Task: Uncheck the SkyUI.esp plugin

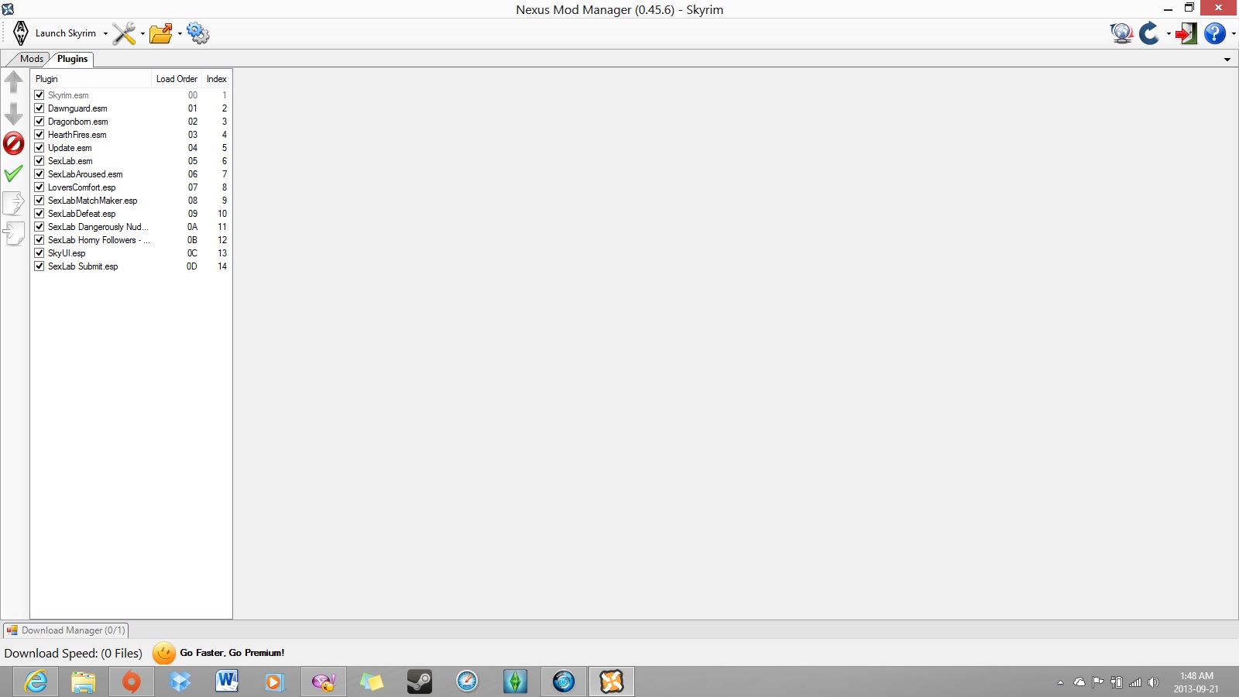Action: [39, 253]
